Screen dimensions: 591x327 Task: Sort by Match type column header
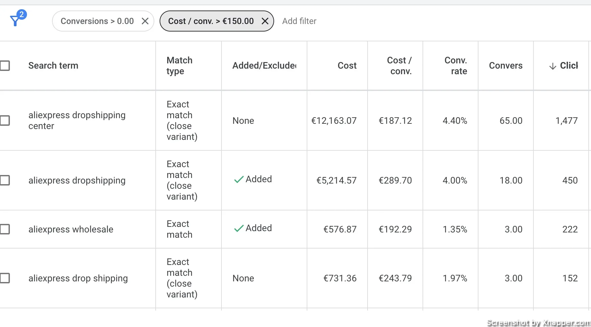pyautogui.click(x=179, y=66)
